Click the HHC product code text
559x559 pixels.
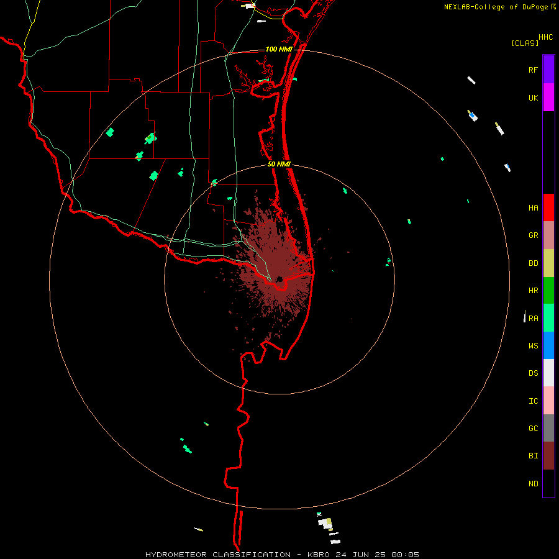pyautogui.click(x=545, y=37)
